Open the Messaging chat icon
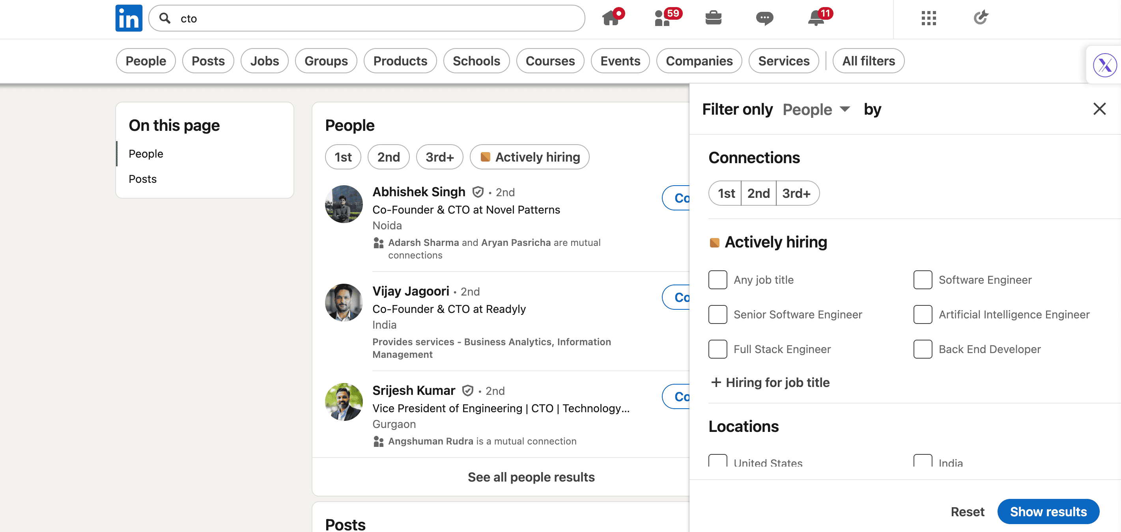 [x=764, y=18]
